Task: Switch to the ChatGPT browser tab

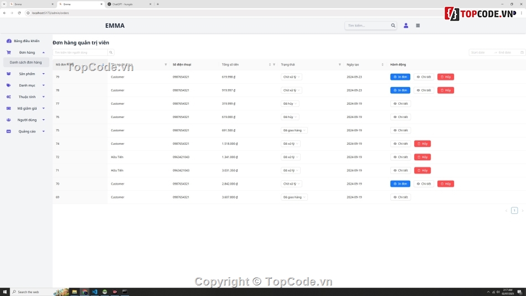Action: 127,4
